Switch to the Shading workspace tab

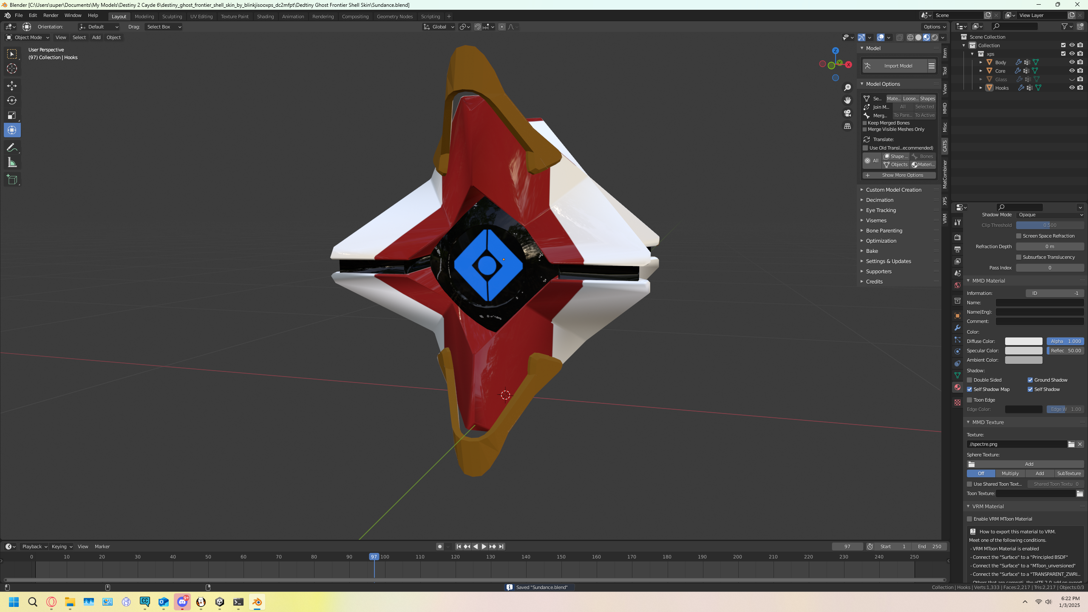point(265,17)
